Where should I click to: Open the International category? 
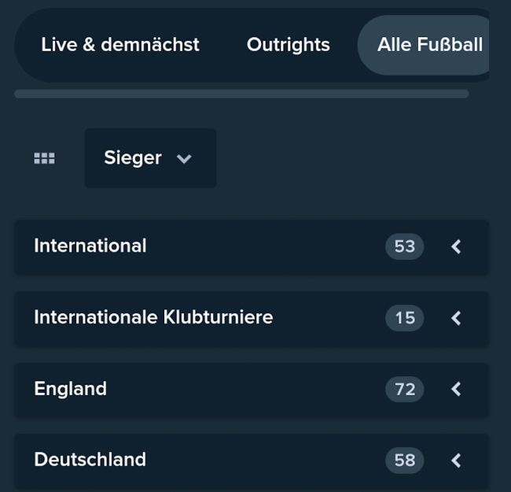90,246
